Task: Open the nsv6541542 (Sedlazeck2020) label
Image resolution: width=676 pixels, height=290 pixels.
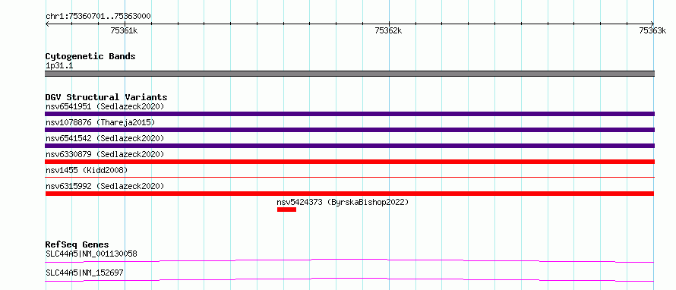Action: 105,138
